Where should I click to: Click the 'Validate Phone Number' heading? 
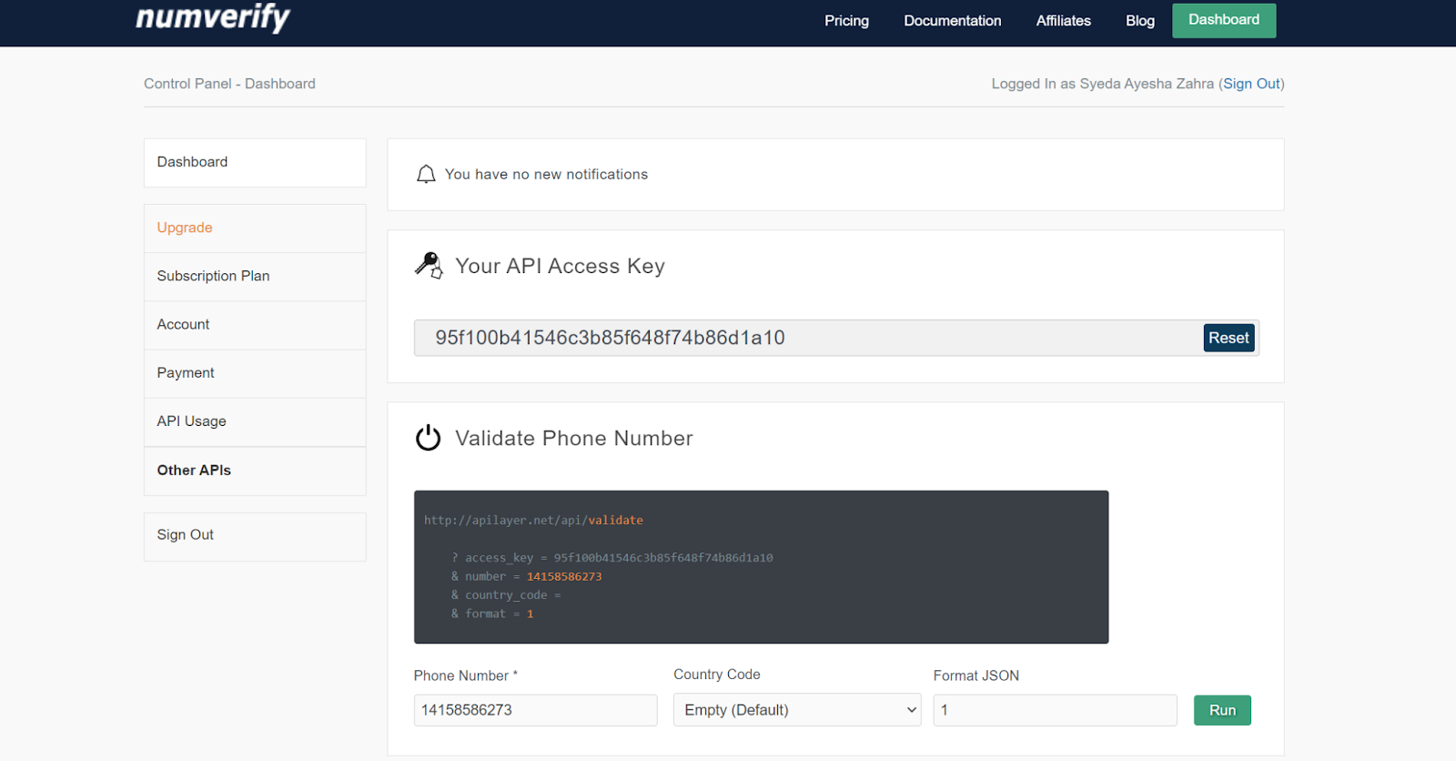coord(574,438)
